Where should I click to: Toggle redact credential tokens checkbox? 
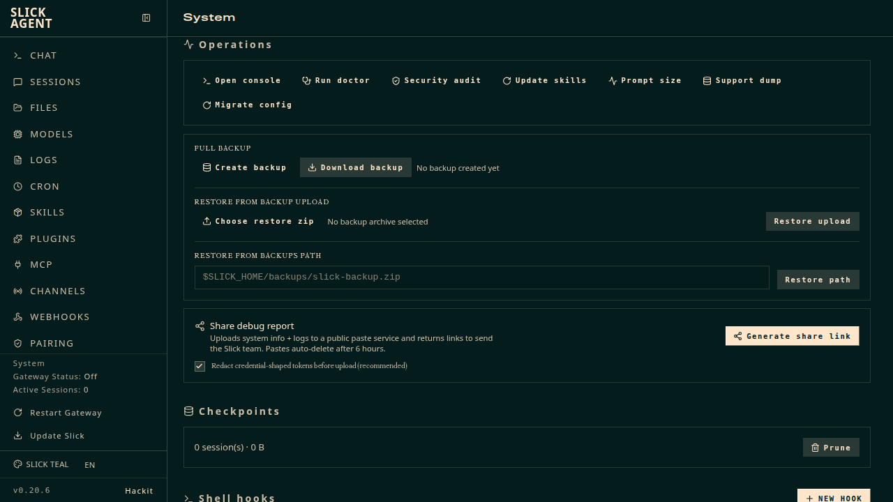[200, 366]
